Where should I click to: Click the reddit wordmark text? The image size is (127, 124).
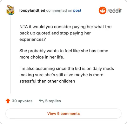[115, 10]
